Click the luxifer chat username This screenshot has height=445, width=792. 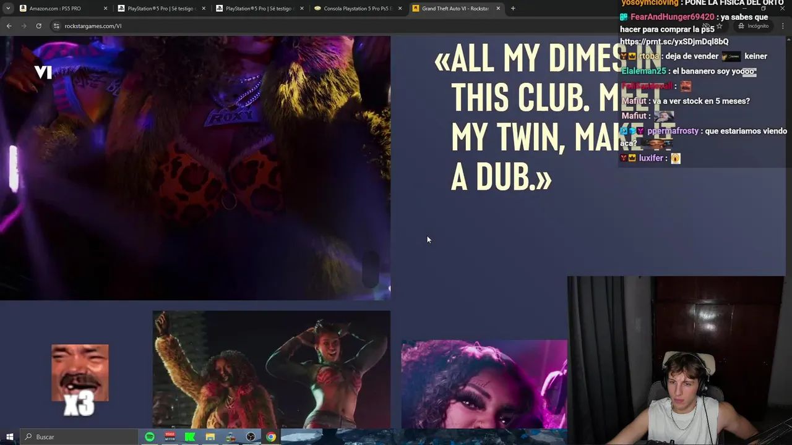click(651, 158)
